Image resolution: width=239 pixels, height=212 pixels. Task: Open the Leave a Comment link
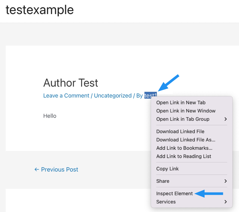(x=66, y=96)
